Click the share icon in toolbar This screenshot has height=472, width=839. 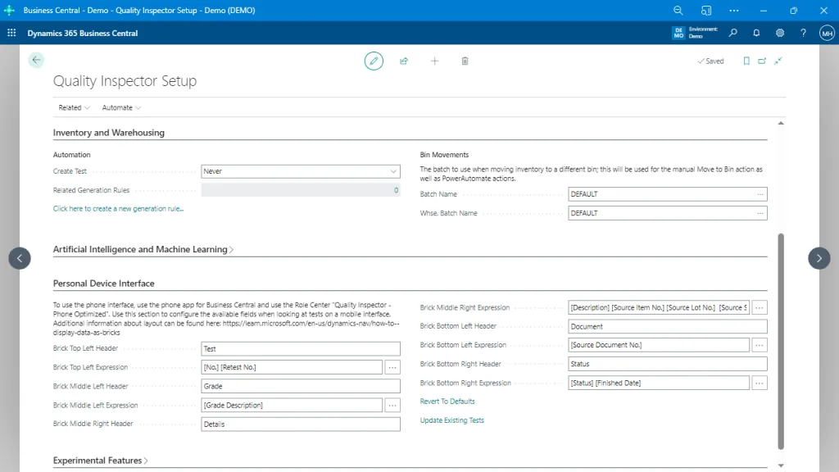pyautogui.click(x=404, y=61)
